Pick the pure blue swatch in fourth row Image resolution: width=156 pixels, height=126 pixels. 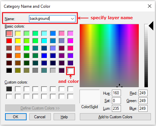(x=44, y=56)
